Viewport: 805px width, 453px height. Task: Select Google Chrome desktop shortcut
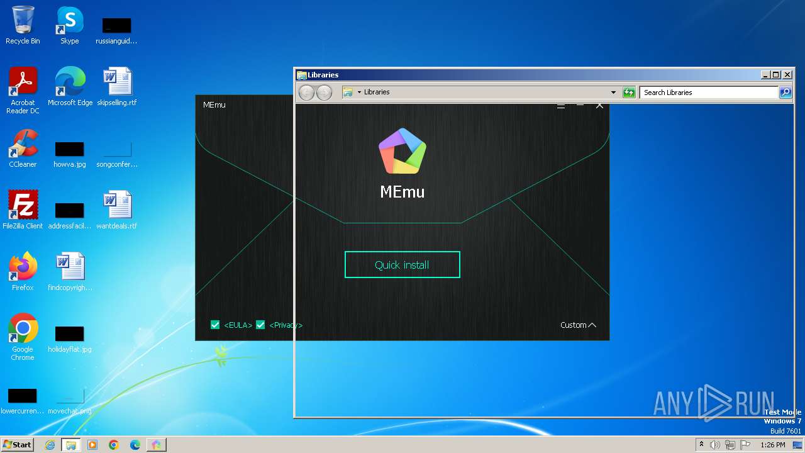[x=23, y=337]
